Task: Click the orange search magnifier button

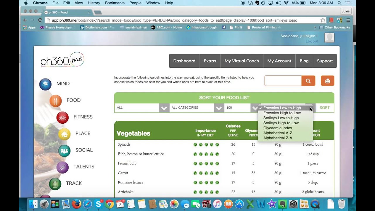Action: (308, 81)
